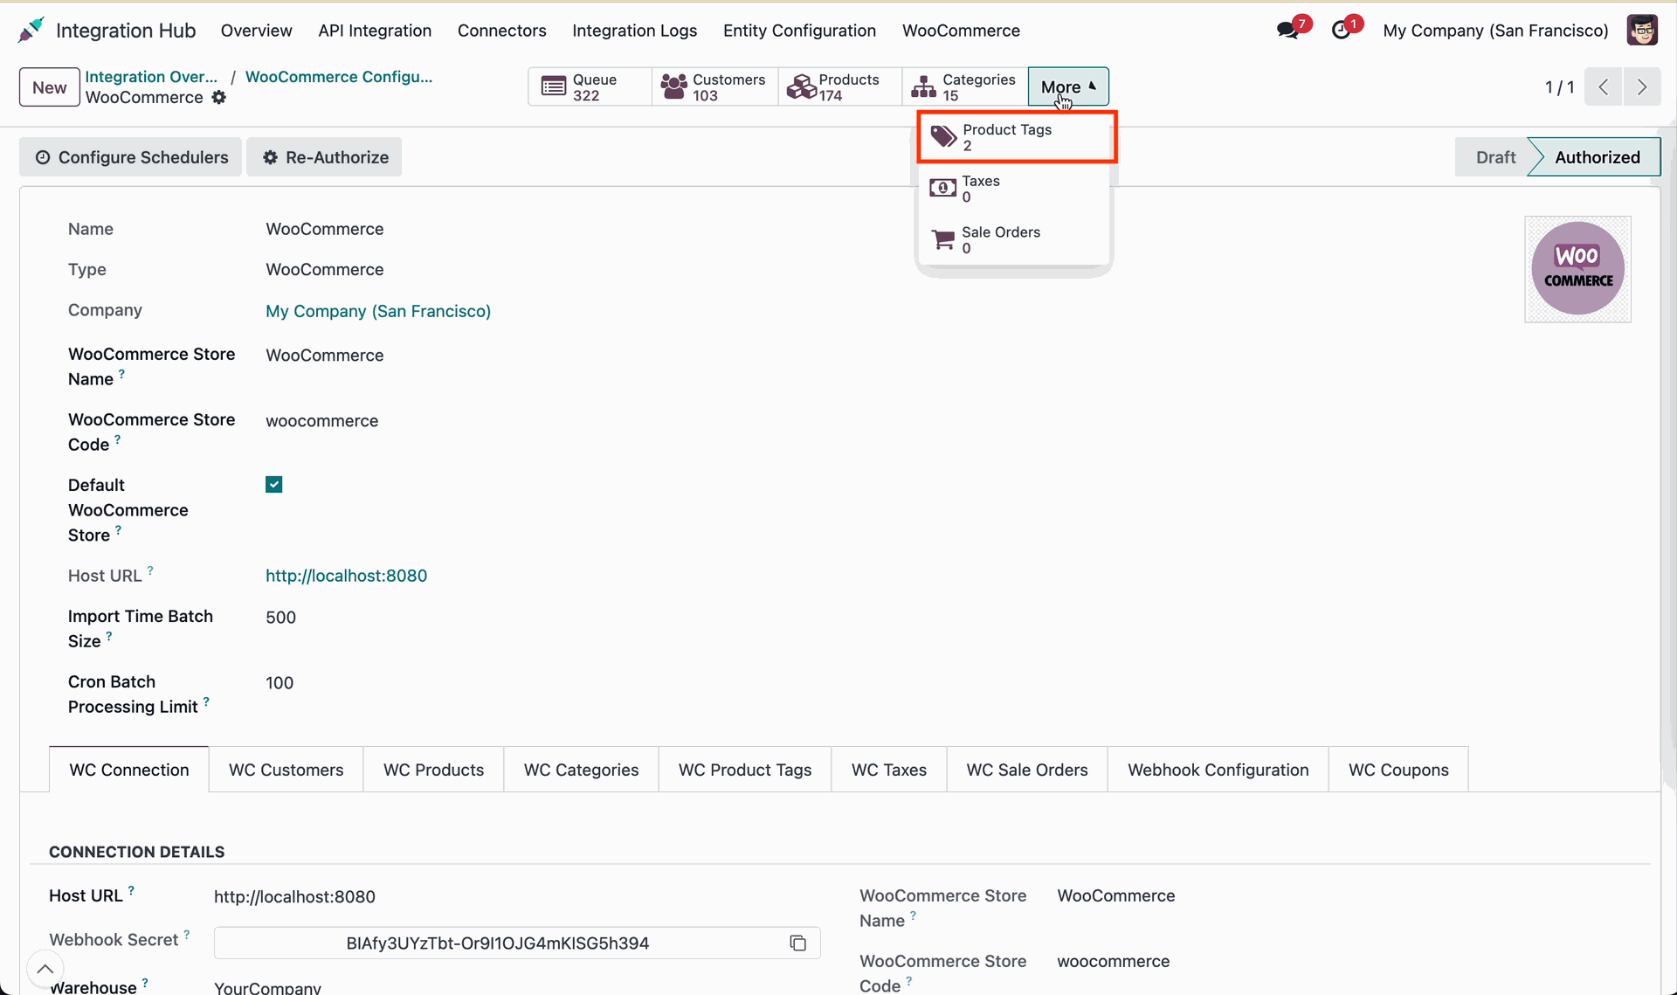Click the 1 / 1 pager counter
This screenshot has height=995, width=1677.
click(1559, 87)
